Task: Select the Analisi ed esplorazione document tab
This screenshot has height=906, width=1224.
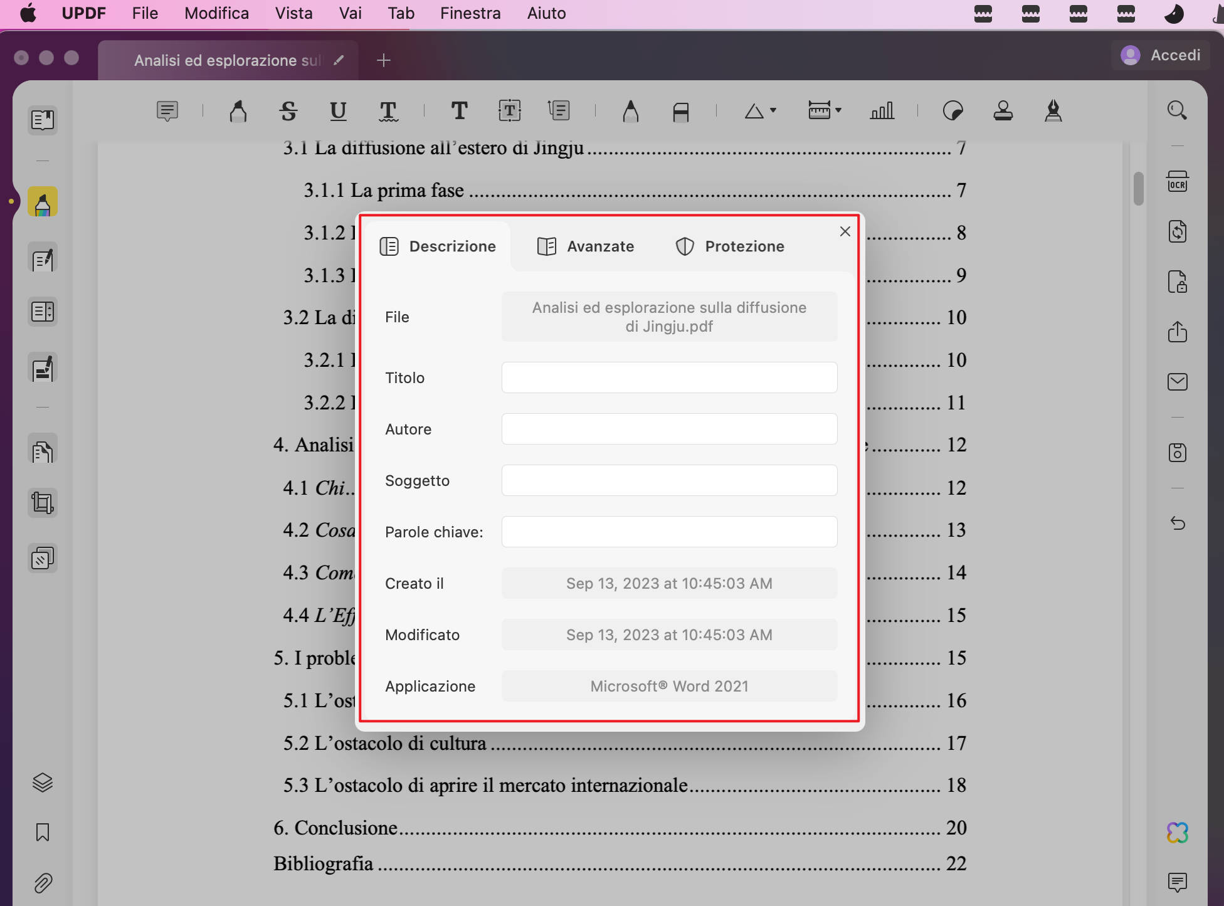Action: [x=228, y=60]
